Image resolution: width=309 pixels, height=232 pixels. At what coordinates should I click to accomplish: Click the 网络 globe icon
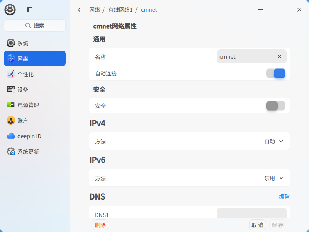[x=11, y=58]
